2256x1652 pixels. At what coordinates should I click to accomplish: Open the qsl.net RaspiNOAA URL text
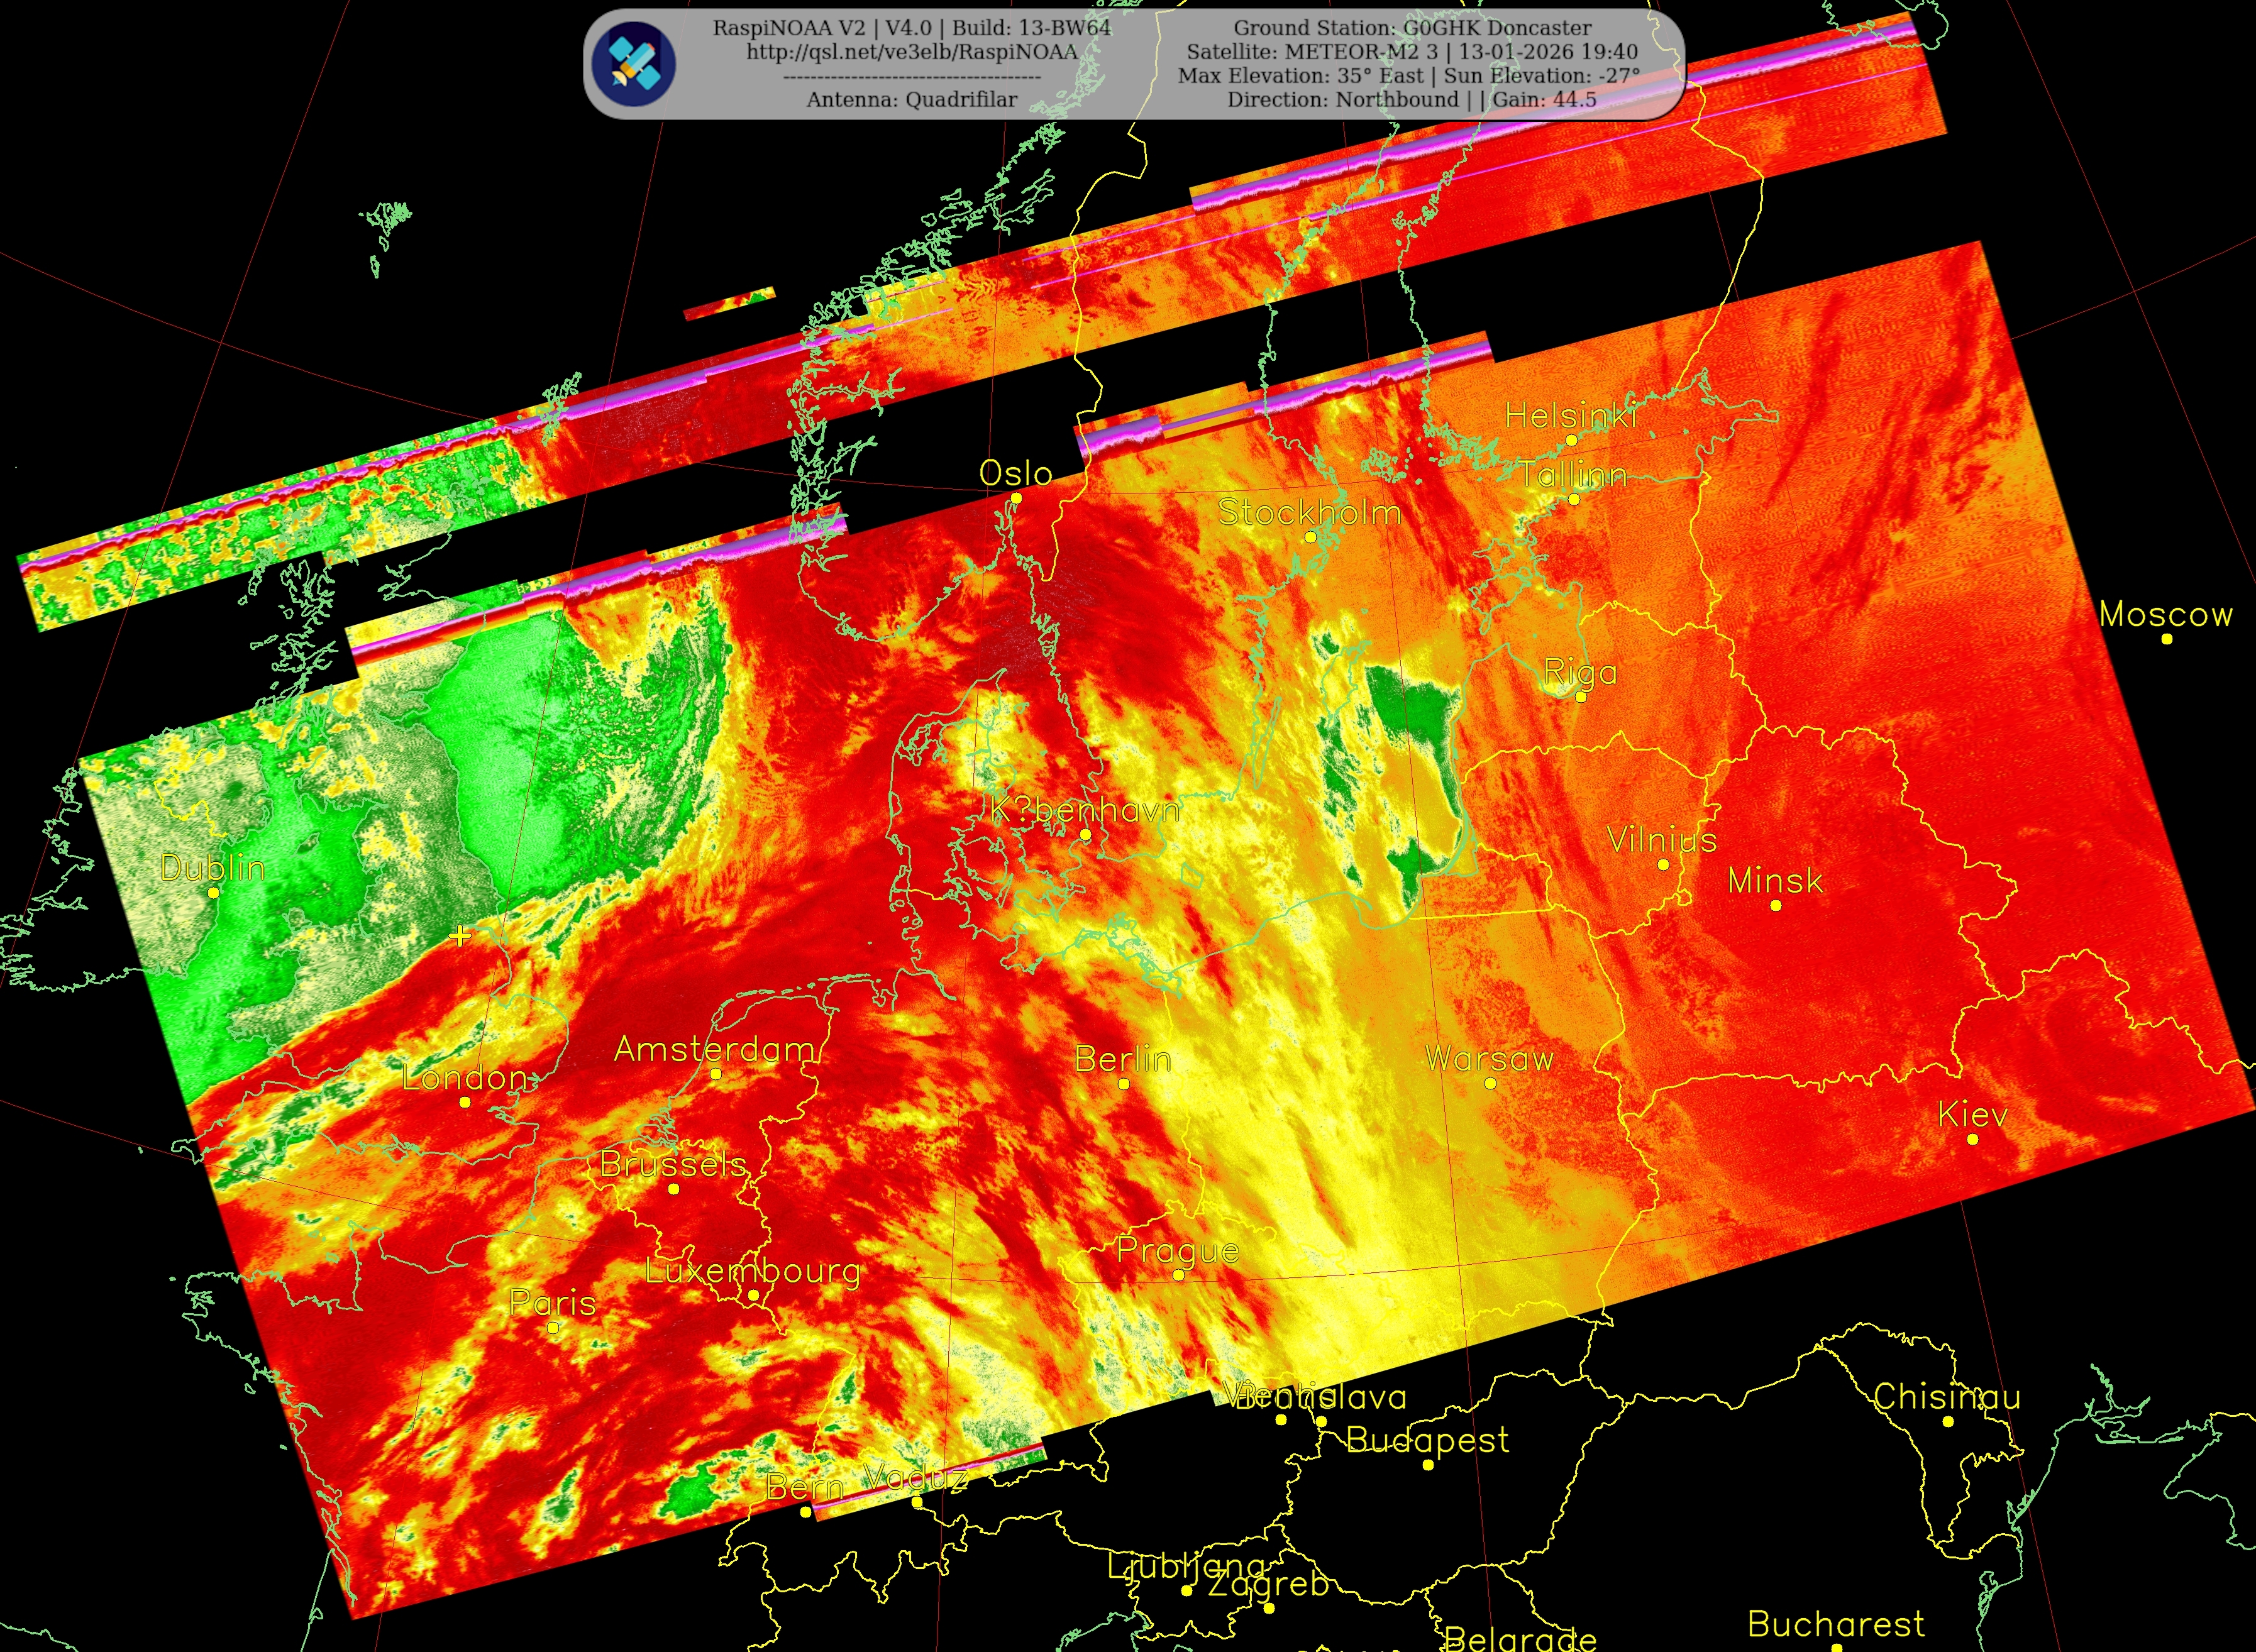click(x=911, y=52)
